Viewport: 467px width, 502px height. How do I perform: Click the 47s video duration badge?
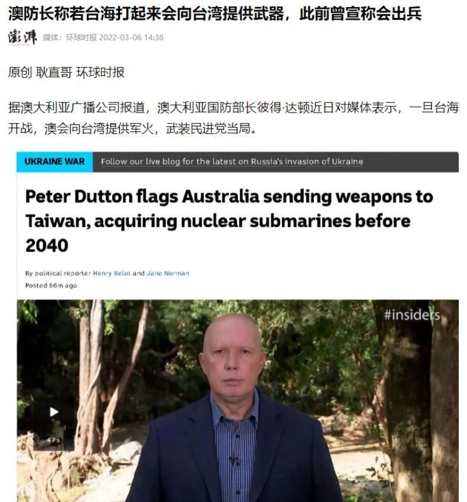point(53,440)
